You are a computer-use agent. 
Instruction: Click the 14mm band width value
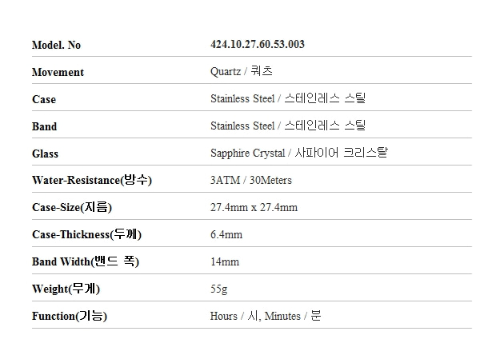click(225, 262)
